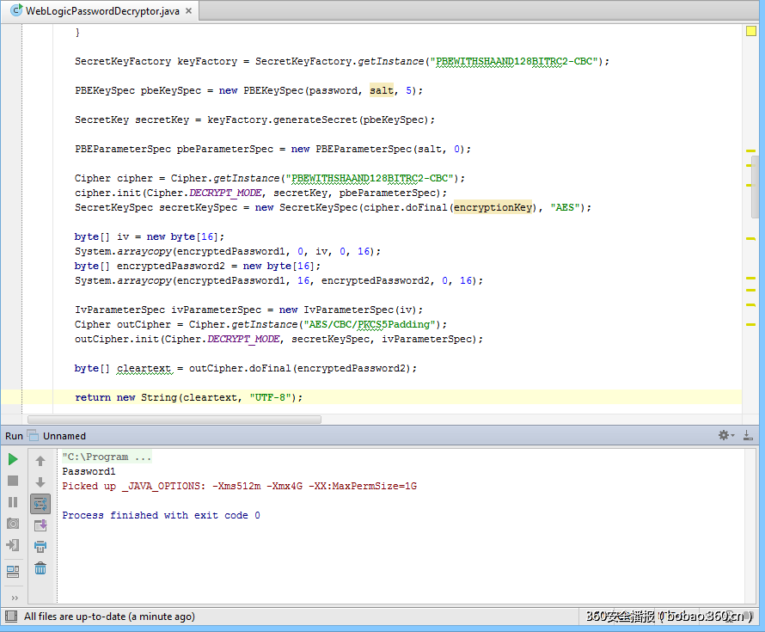This screenshot has height=632, width=765.
Task: Click the Picked up _JAVA_OPTIONS message
Action: (x=239, y=486)
